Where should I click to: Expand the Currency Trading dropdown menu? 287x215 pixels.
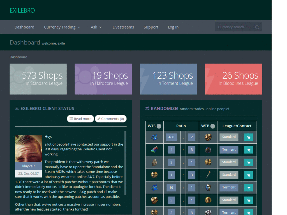tap(62, 27)
